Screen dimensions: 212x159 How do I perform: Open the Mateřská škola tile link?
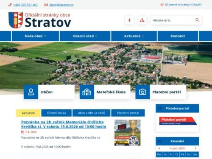coord(105,92)
